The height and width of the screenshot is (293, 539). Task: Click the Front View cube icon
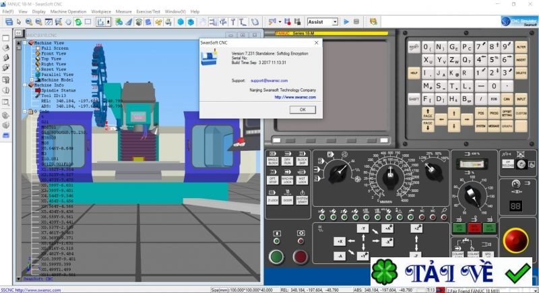[37, 54]
